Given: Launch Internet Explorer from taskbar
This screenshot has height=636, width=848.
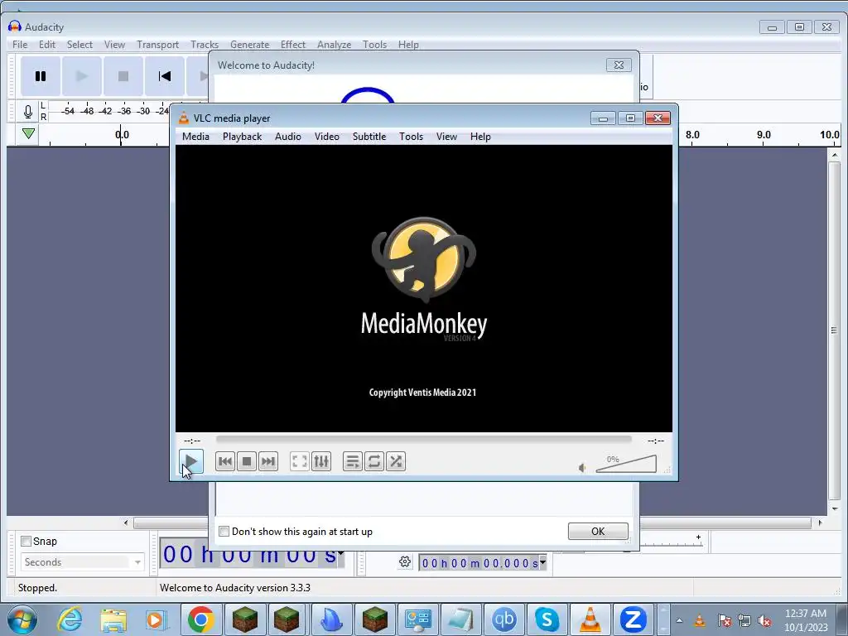Looking at the screenshot, I should tap(70, 619).
